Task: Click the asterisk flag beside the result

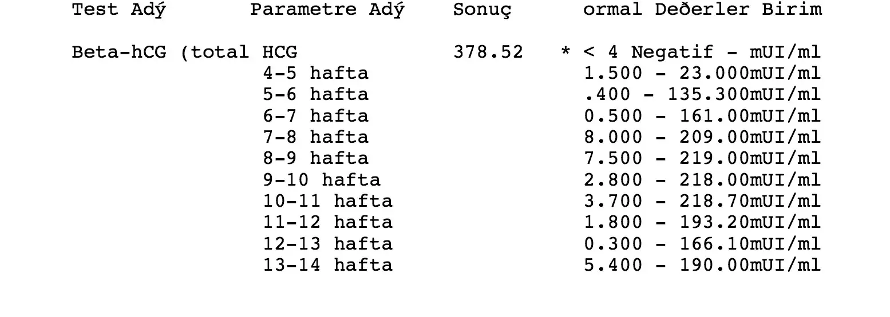Action: (565, 51)
